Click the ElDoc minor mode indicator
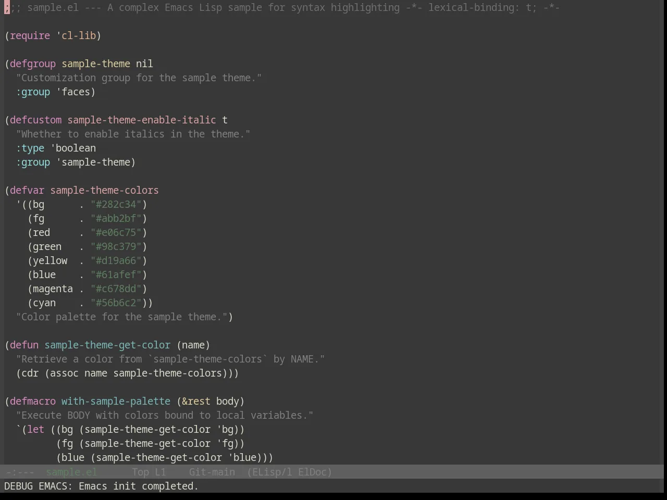 pos(315,472)
